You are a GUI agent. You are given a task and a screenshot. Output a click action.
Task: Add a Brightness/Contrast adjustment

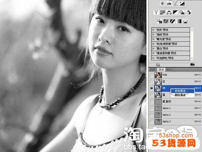point(162,3)
